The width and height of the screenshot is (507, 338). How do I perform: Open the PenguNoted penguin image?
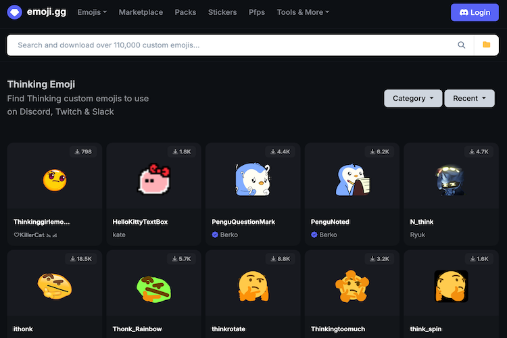(x=352, y=180)
